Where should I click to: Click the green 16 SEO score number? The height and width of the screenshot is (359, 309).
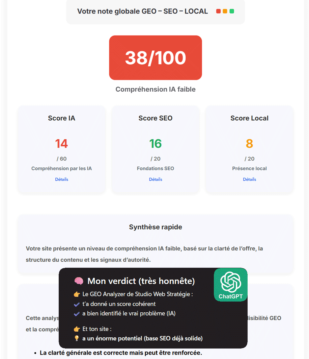pyautogui.click(x=156, y=144)
